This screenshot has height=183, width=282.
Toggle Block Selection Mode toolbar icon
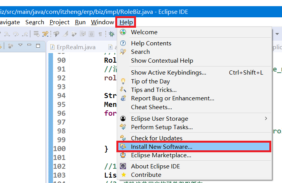click(x=91, y=34)
